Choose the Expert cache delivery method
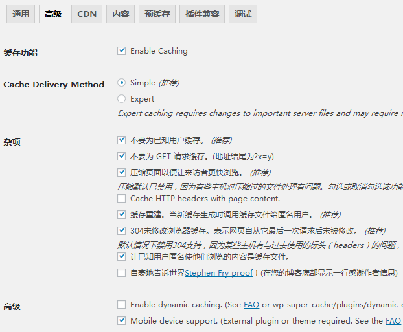This screenshot has height=332, width=403. point(121,99)
